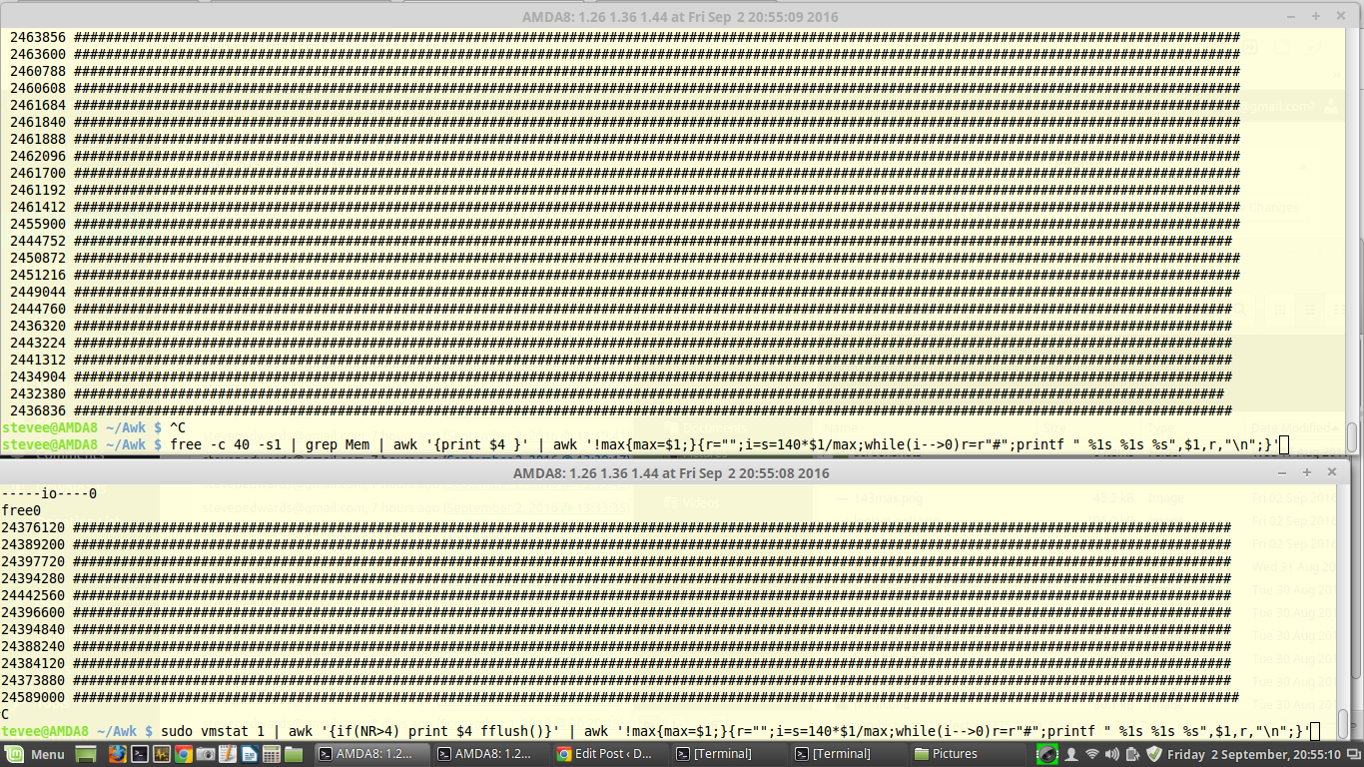
Task: Launch Firefox from the panel
Action: [117, 754]
